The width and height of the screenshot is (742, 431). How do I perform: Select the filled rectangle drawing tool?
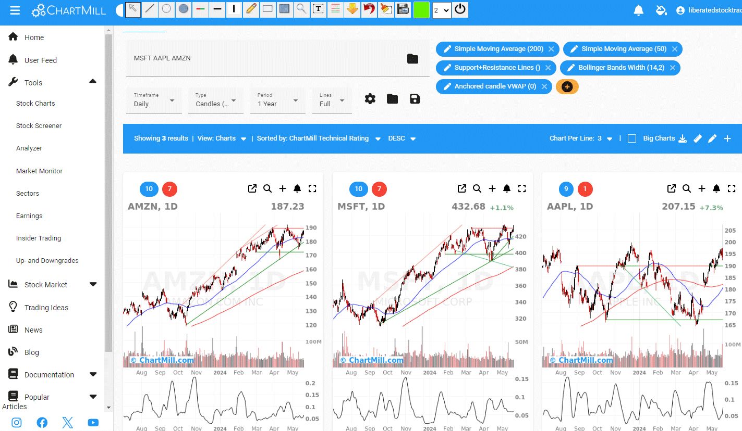[284, 9]
